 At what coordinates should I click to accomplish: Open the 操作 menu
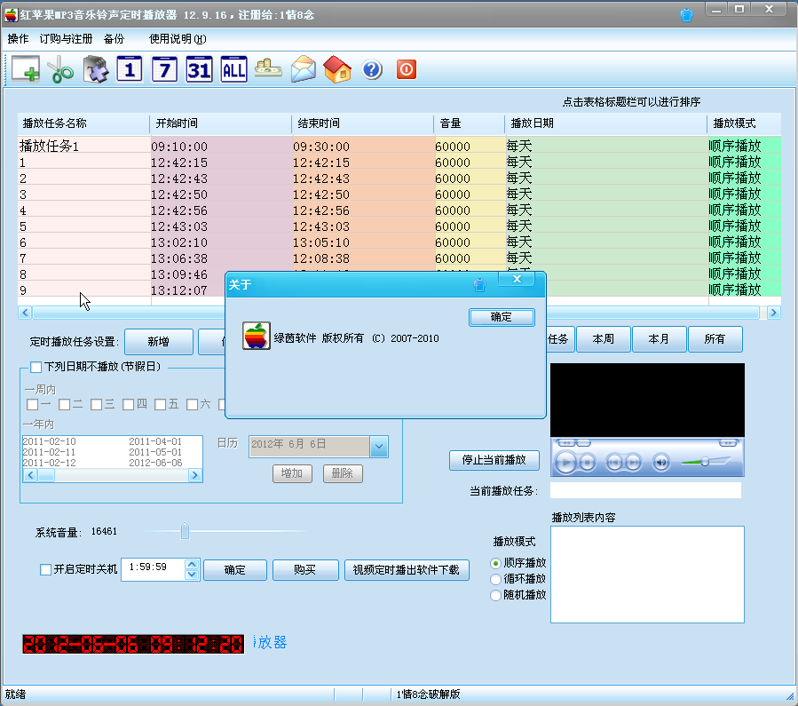(17, 39)
